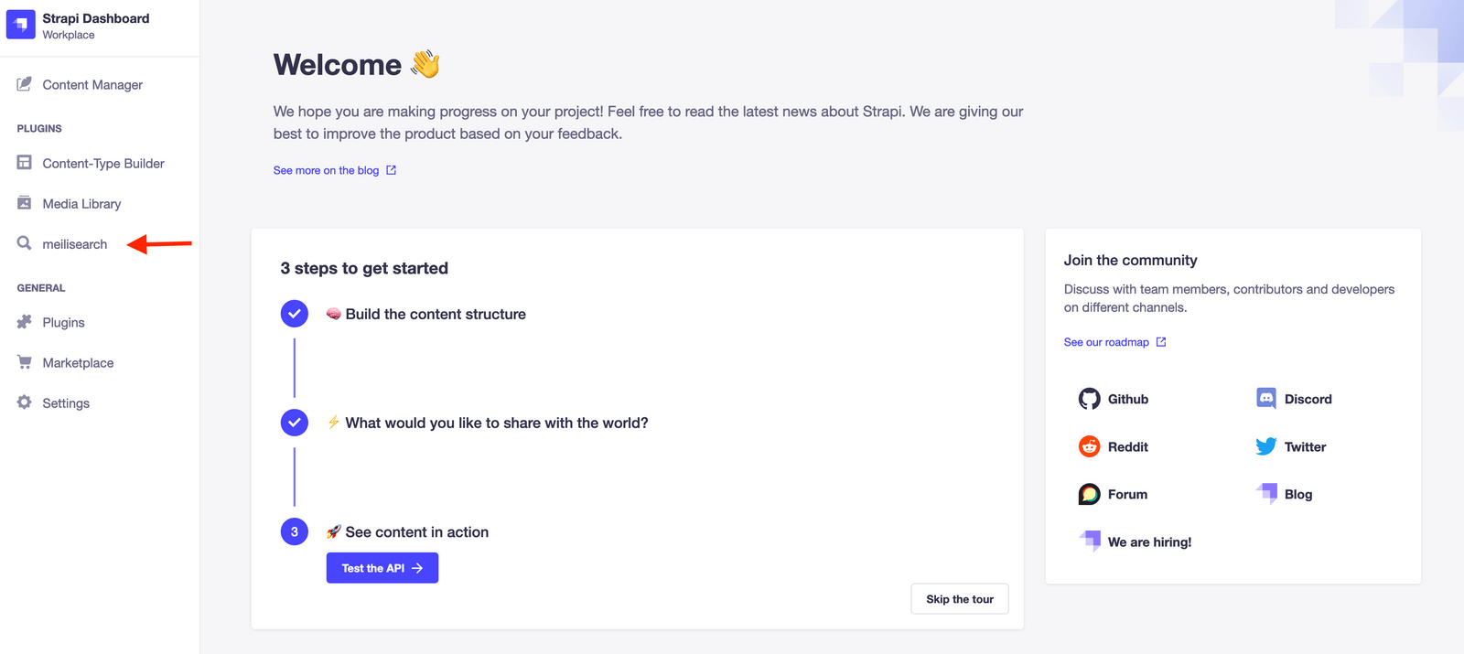
Task: Click the Strapi logo icon
Action: pyautogui.click(x=20, y=25)
